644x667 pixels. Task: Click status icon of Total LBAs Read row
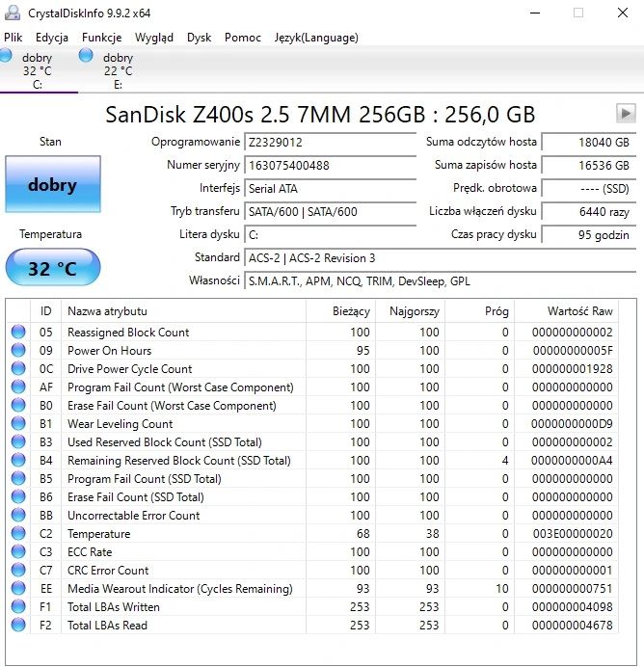tap(18, 625)
